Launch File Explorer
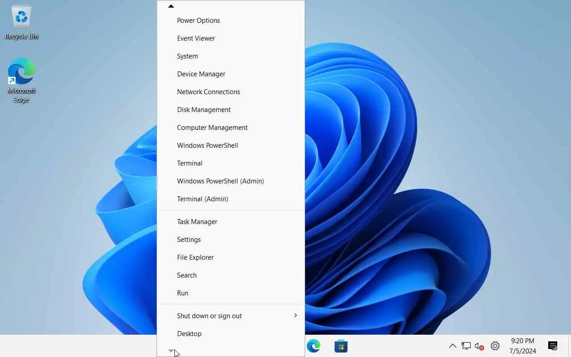Image resolution: width=571 pixels, height=357 pixels. pos(231,257)
